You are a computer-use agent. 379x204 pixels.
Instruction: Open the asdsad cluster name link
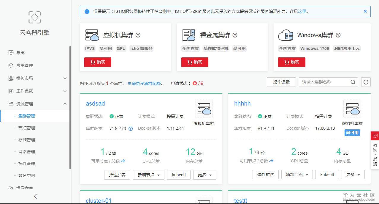95,103
